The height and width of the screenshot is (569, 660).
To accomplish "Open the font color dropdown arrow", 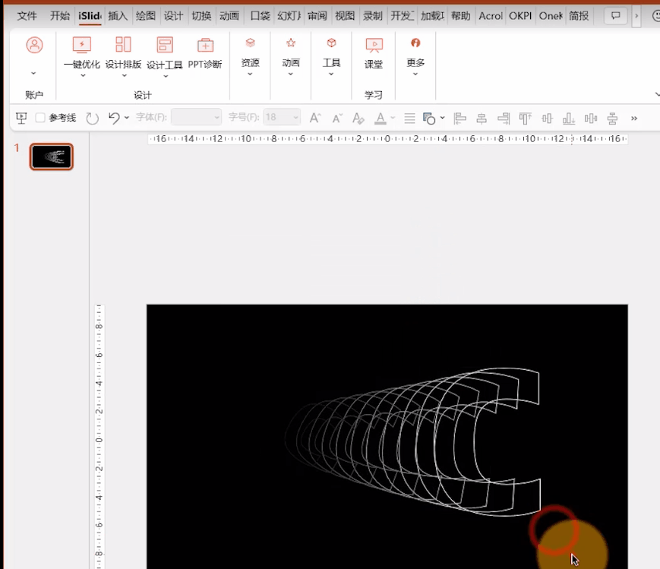I will (x=393, y=118).
